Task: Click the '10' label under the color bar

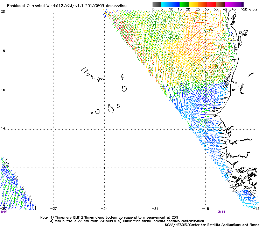Action: (x=171, y=9)
